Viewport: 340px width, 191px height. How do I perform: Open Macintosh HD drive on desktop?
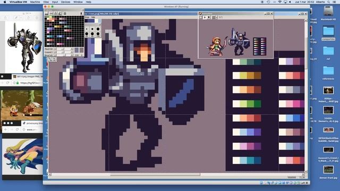click(x=328, y=11)
